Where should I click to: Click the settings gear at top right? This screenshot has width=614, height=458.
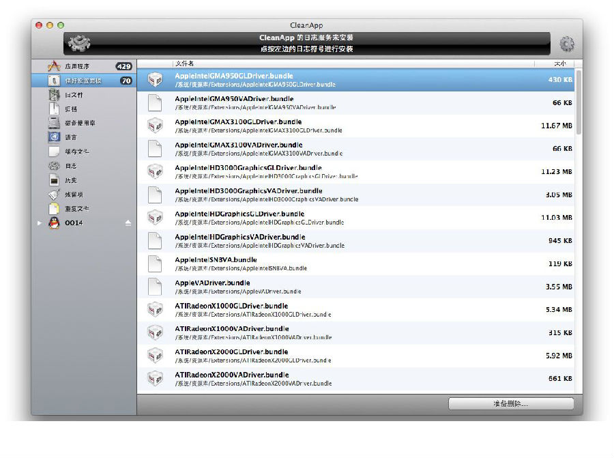pyautogui.click(x=566, y=44)
